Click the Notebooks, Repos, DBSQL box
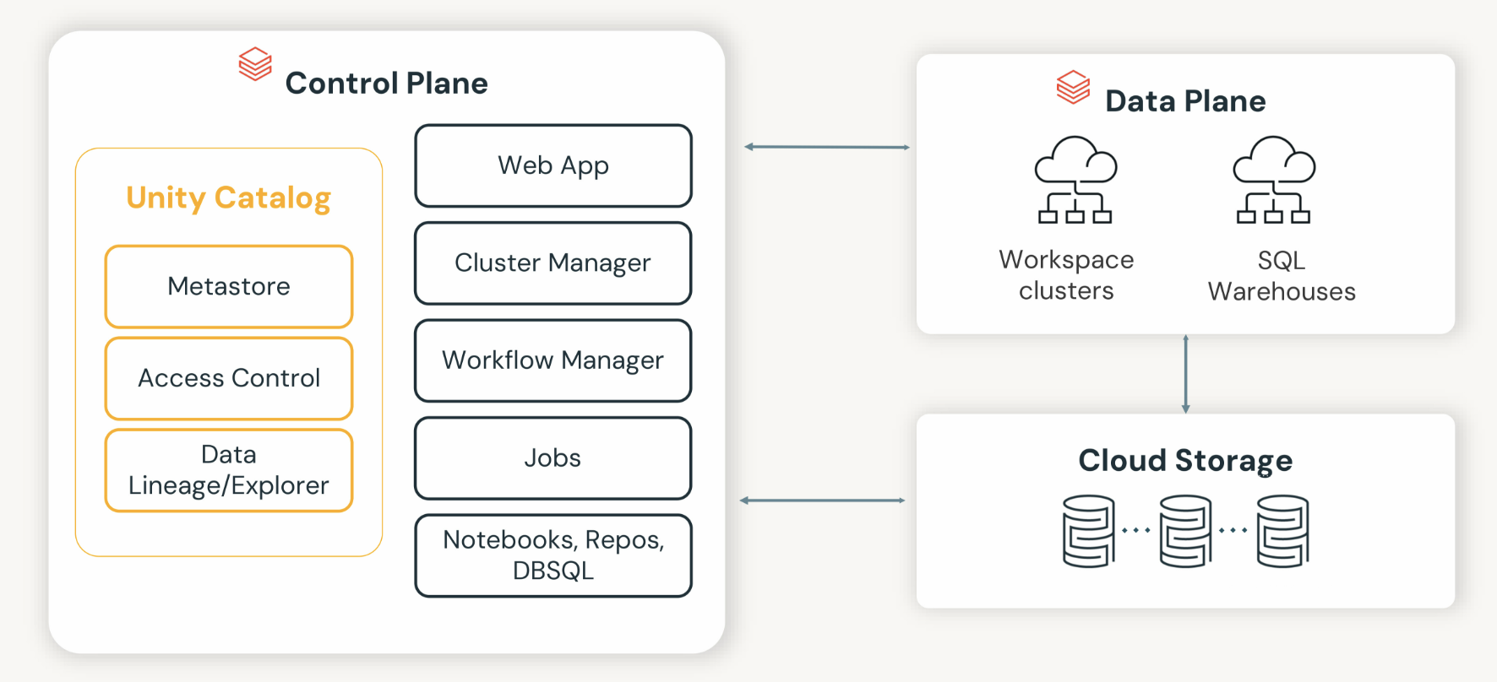This screenshot has width=1497, height=682. click(553, 555)
